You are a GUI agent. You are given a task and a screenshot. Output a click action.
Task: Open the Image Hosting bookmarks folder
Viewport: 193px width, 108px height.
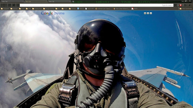[49, 9]
